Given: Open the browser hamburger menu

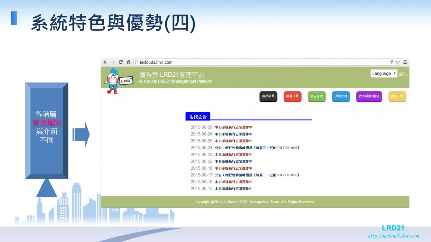Looking at the screenshot, I should click(405, 62).
